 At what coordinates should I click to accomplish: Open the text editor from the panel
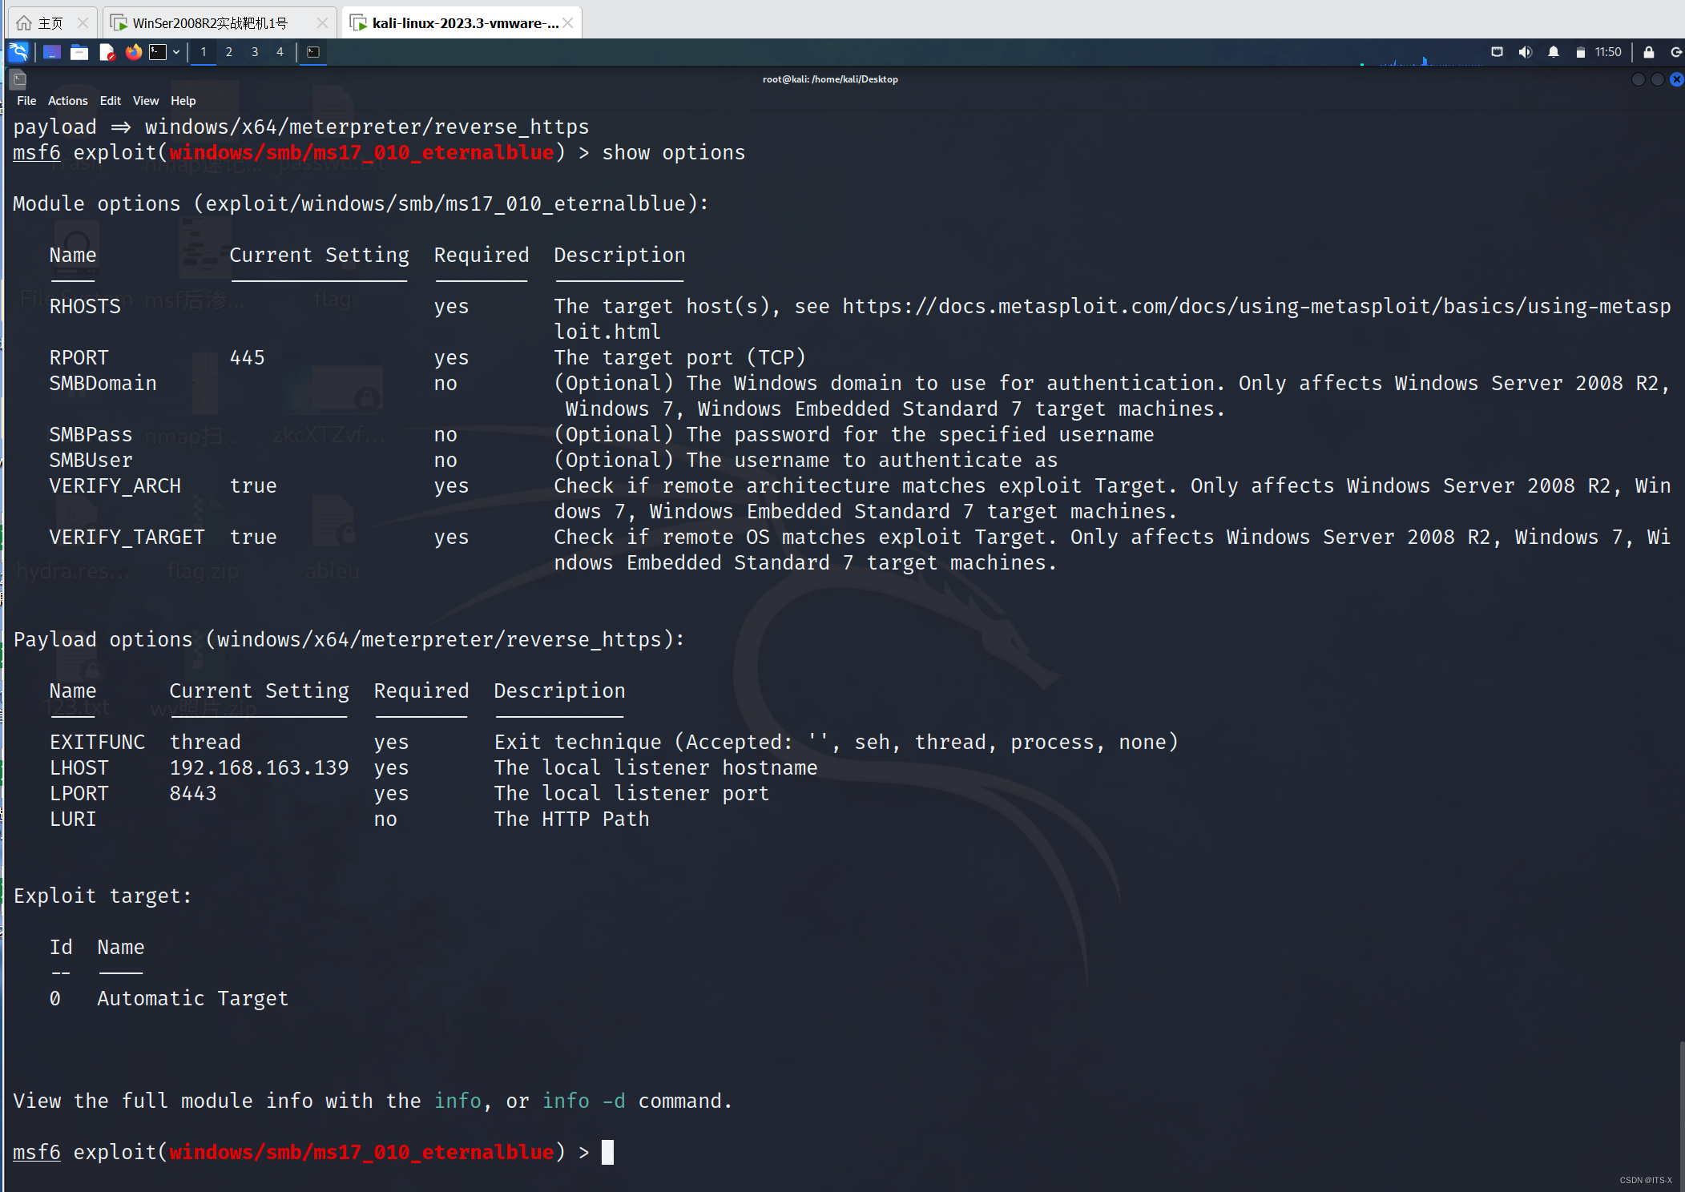click(x=107, y=53)
